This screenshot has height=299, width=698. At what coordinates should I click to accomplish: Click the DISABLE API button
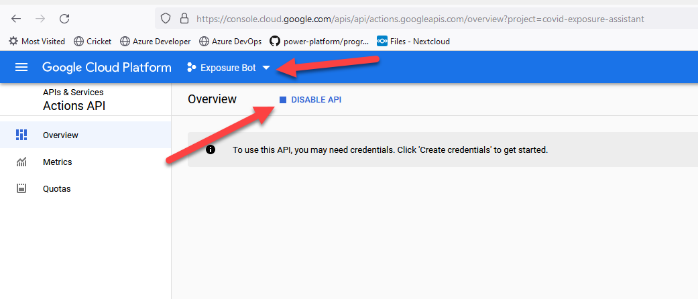coord(310,99)
